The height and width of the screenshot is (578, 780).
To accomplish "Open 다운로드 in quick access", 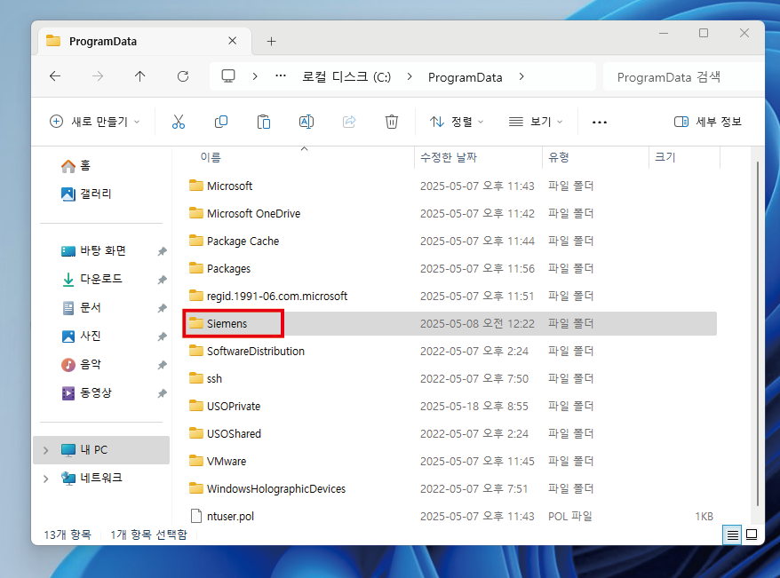I will (92, 280).
